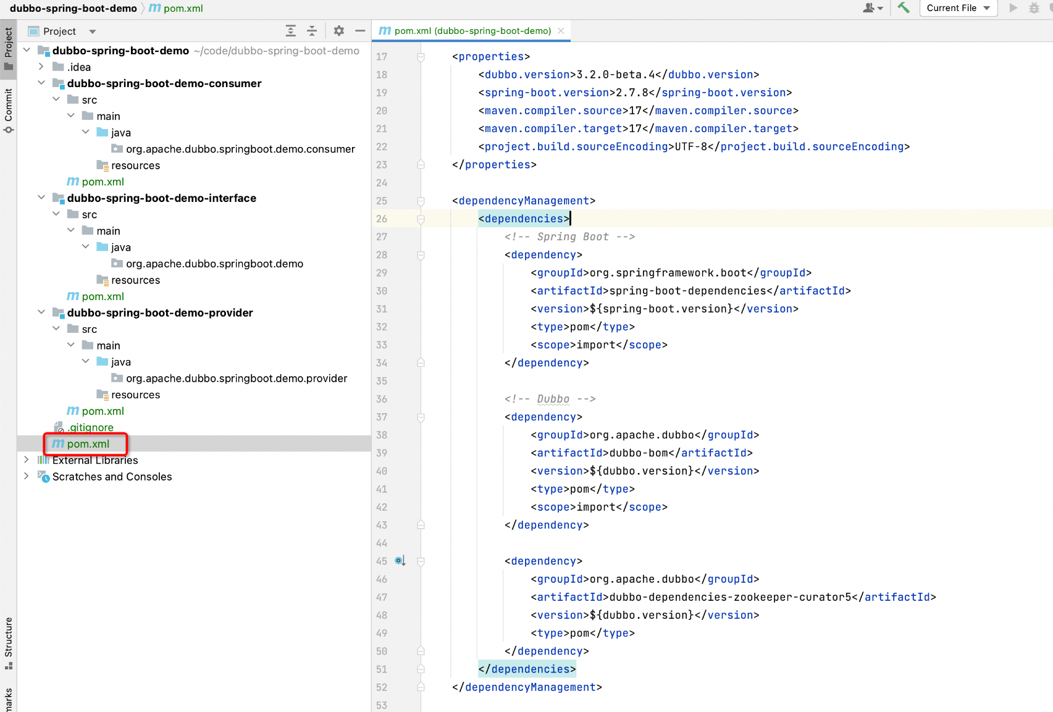1053x712 pixels.
Task: Hide the Project panel with minus icon
Action: (x=360, y=31)
